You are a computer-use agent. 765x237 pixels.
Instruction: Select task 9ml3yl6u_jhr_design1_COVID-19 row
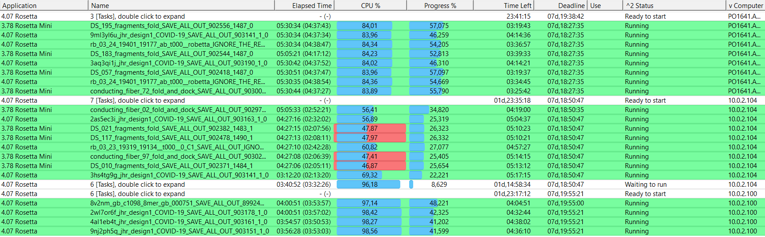tap(382, 35)
